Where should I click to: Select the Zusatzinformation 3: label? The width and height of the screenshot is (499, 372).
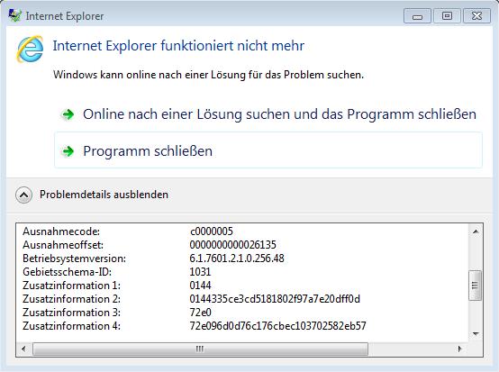click(71, 313)
